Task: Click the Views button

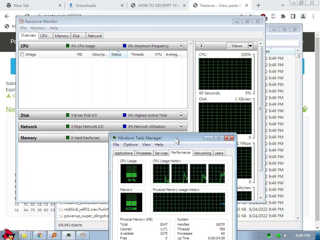Action: [237, 46]
